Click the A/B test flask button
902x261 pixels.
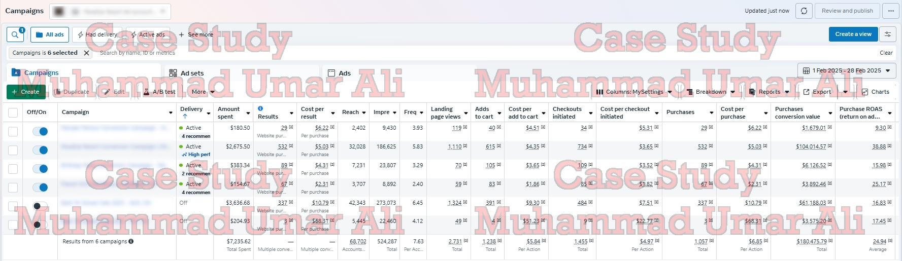[159, 92]
